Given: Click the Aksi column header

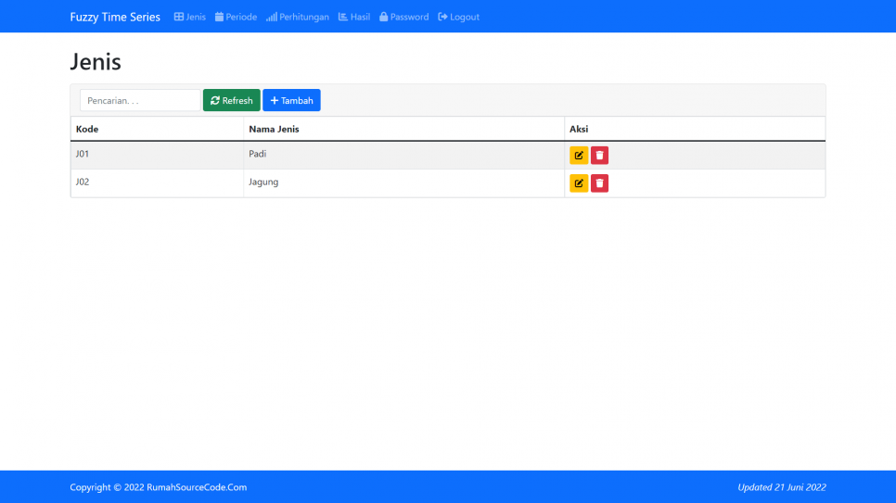Looking at the screenshot, I should 579,129.
